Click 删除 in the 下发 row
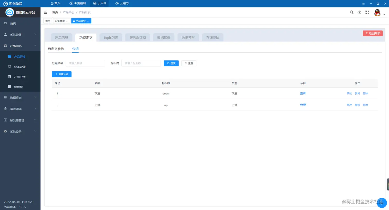The width and height of the screenshot is (389, 210). [x=365, y=94]
